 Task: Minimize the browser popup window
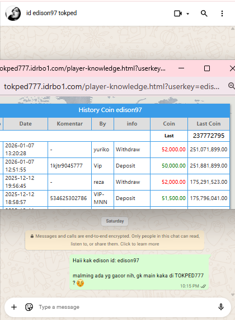pyautogui.click(x=181, y=68)
